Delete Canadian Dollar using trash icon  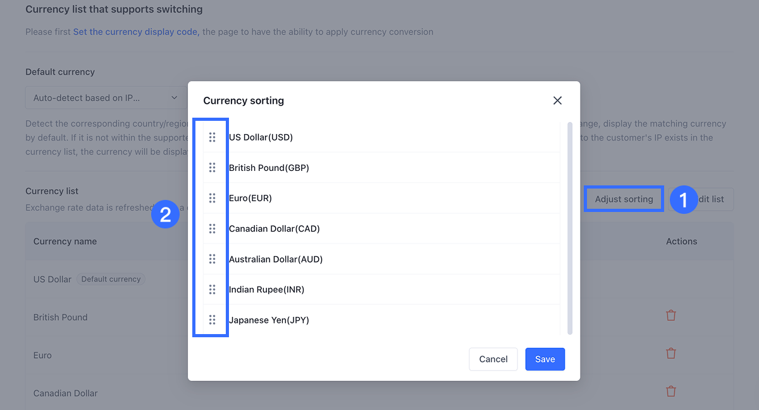coord(671,391)
